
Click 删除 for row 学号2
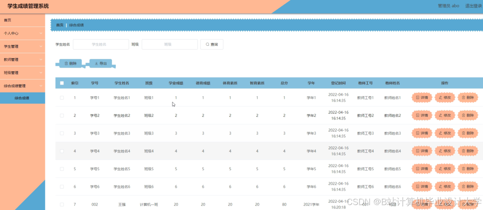click(468, 115)
